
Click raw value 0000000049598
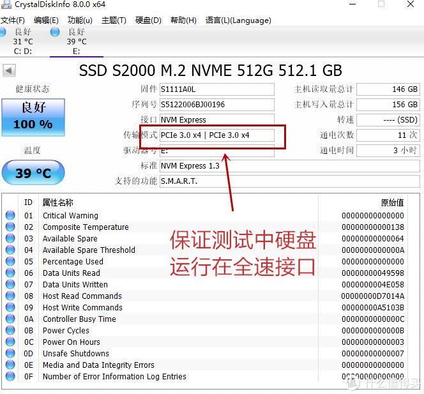(x=373, y=273)
